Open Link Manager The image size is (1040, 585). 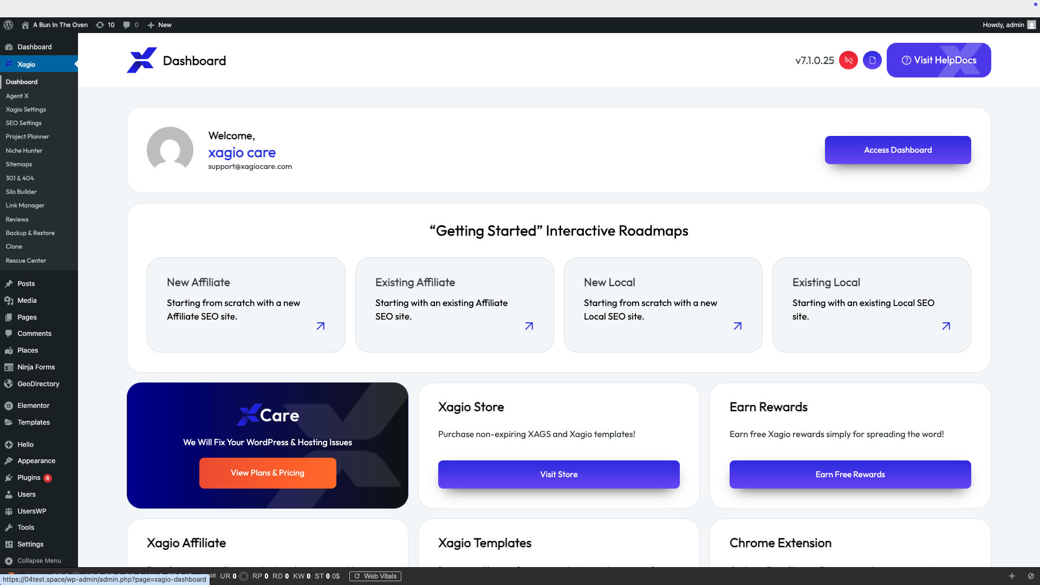[25, 205]
